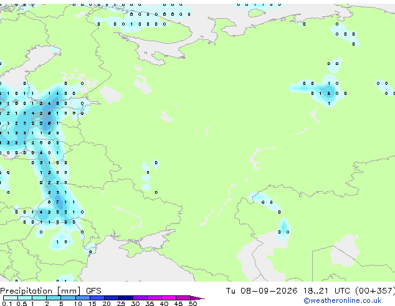Pick the legend swatch between 20 and 25
The height and width of the screenshot is (306, 395).
click(x=112, y=298)
